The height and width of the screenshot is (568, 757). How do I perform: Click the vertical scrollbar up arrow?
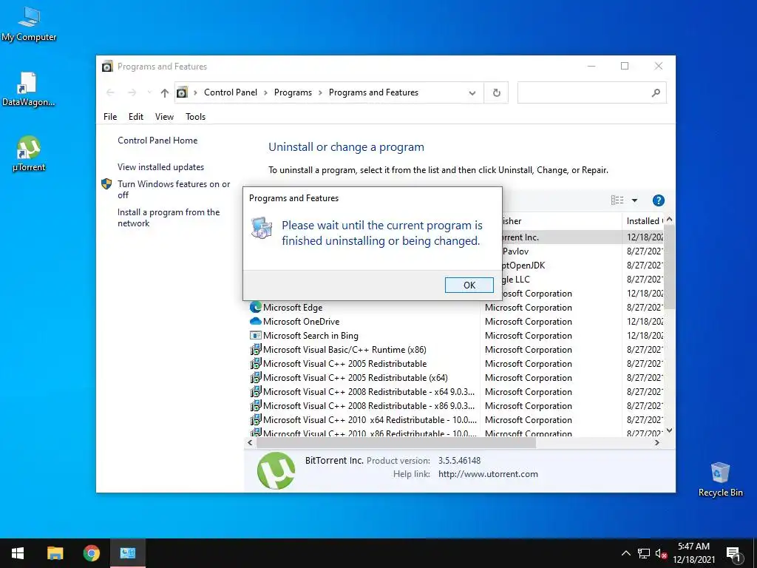pos(669,220)
